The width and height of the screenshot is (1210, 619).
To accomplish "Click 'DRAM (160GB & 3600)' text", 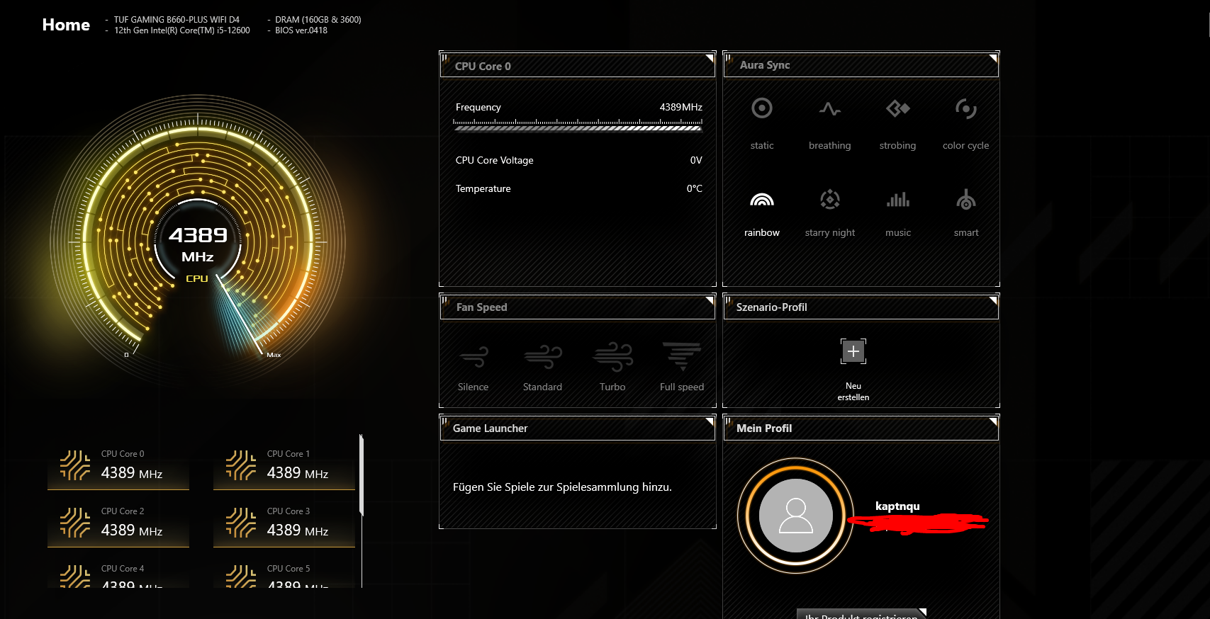I will tap(318, 20).
